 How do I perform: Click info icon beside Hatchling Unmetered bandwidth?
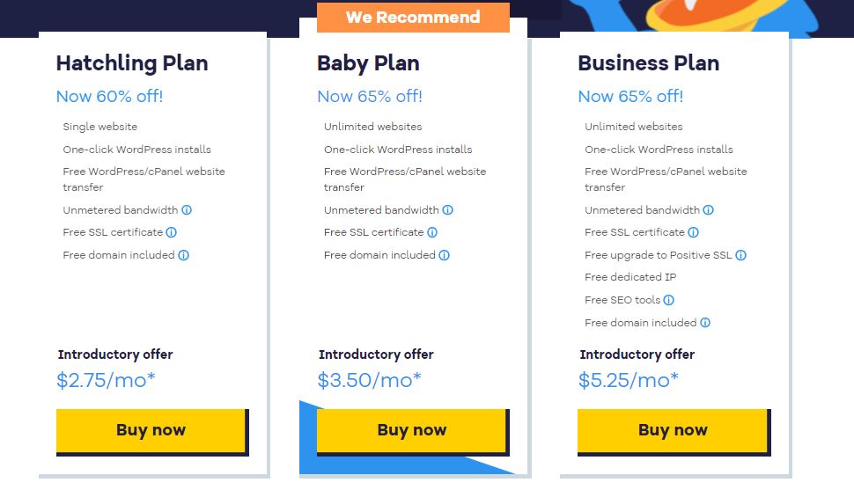point(187,210)
